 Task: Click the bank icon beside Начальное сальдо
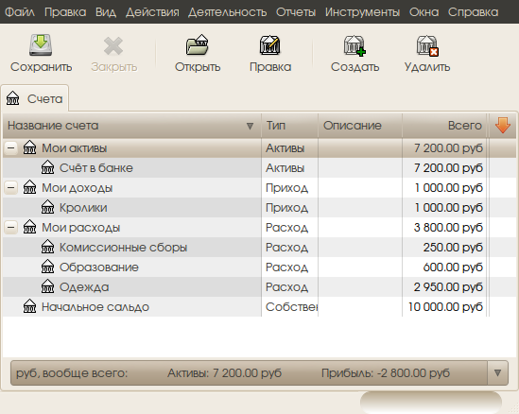(x=30, y=306)
